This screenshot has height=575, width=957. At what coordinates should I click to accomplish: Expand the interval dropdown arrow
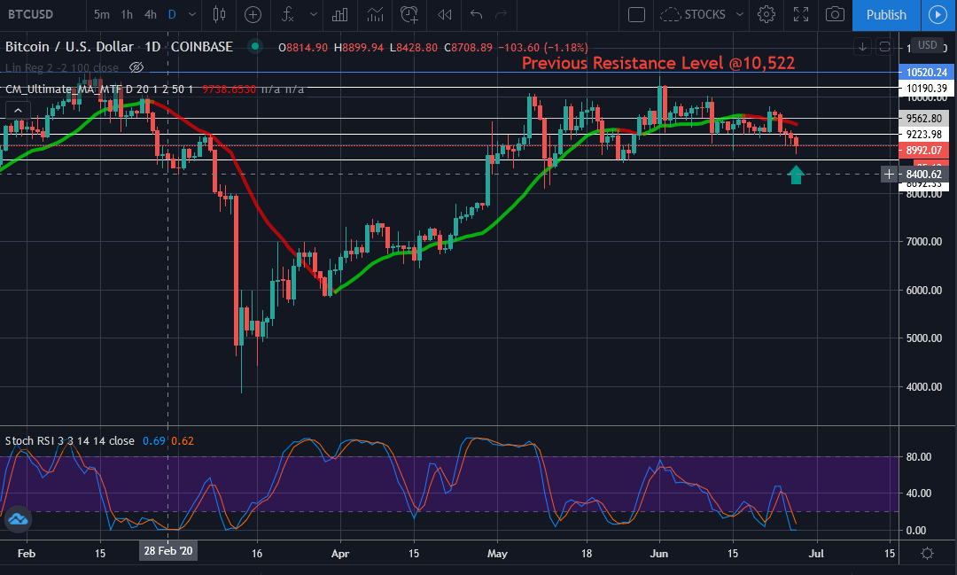(x=193, y=14)
